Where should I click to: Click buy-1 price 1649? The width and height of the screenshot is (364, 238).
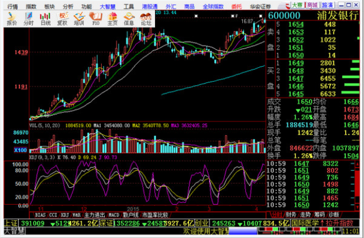pyautogui.click(x=296, y=63)
